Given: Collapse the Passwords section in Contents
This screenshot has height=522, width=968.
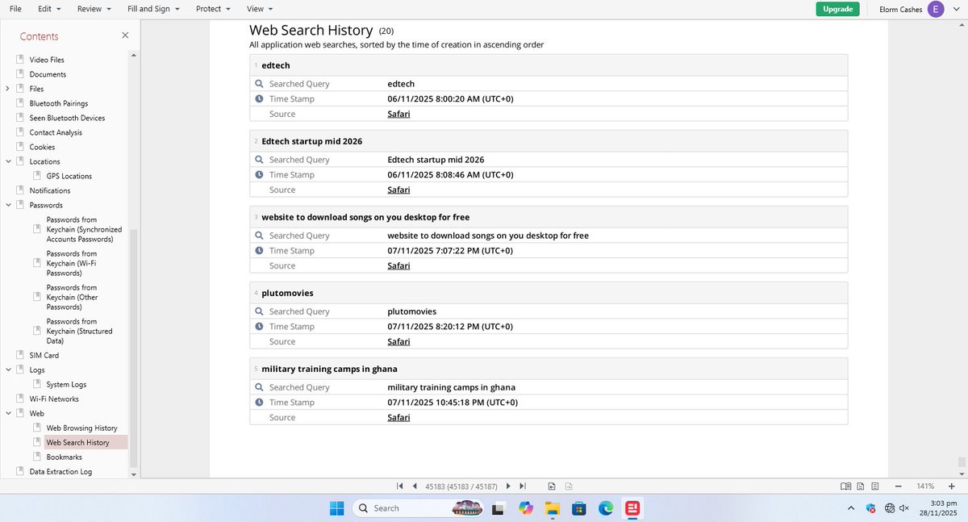Looking at the screenshot, I should tap(8, 205).
